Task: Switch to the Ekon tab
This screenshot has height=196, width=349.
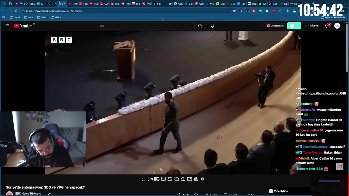Action: pyautogui.click(x=189, y=4)
